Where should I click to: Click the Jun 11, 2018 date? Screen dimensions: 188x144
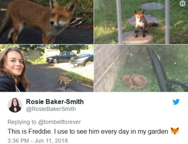[x=51, y=141]
